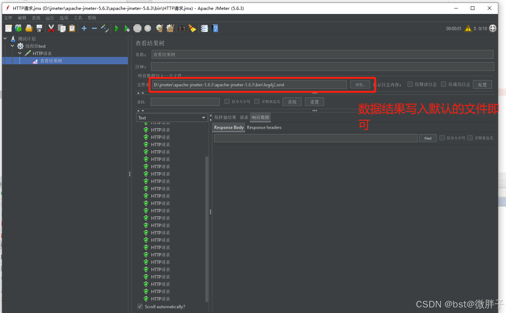Viewport: 506px width, 313px height.
Task: Click the Cut scissors icon
Action: [51, 28]
